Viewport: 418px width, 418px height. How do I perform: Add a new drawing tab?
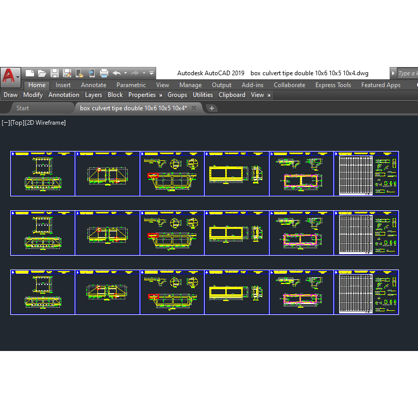(212, 108)
